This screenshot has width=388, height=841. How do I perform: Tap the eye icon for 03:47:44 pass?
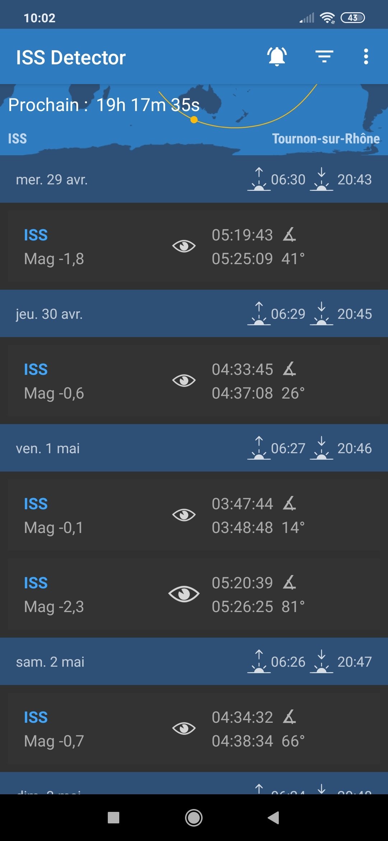(184, 515)
